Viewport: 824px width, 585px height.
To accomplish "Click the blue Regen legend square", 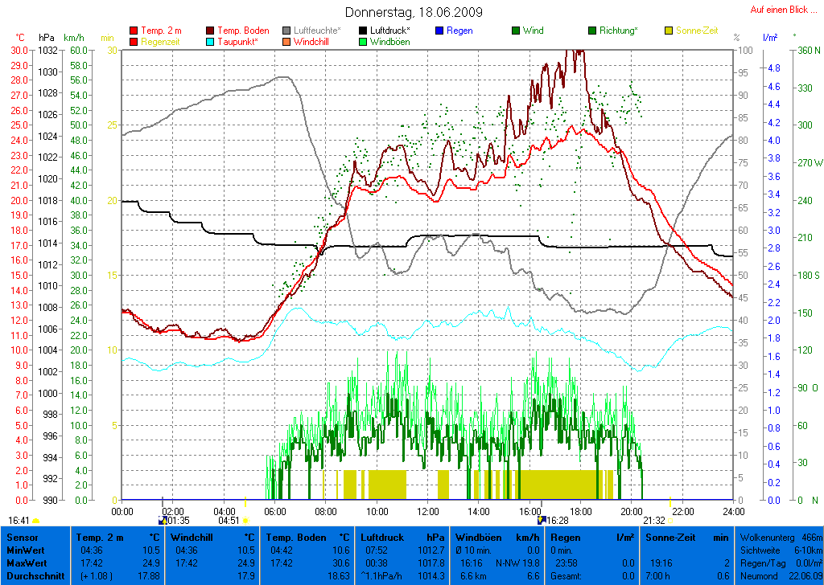I will pos(439,31).
